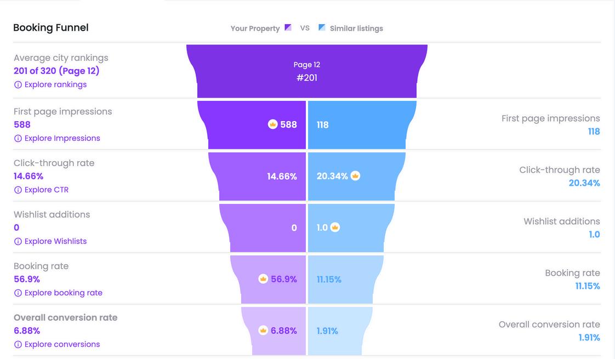Screen dimensions: 615x359
Task: Click the info icon beside Explore Impressions
Action: pos(18,139)
